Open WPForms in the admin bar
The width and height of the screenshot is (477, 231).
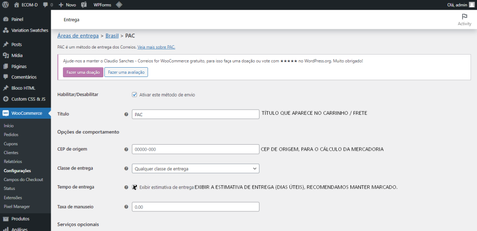[102, 5]
